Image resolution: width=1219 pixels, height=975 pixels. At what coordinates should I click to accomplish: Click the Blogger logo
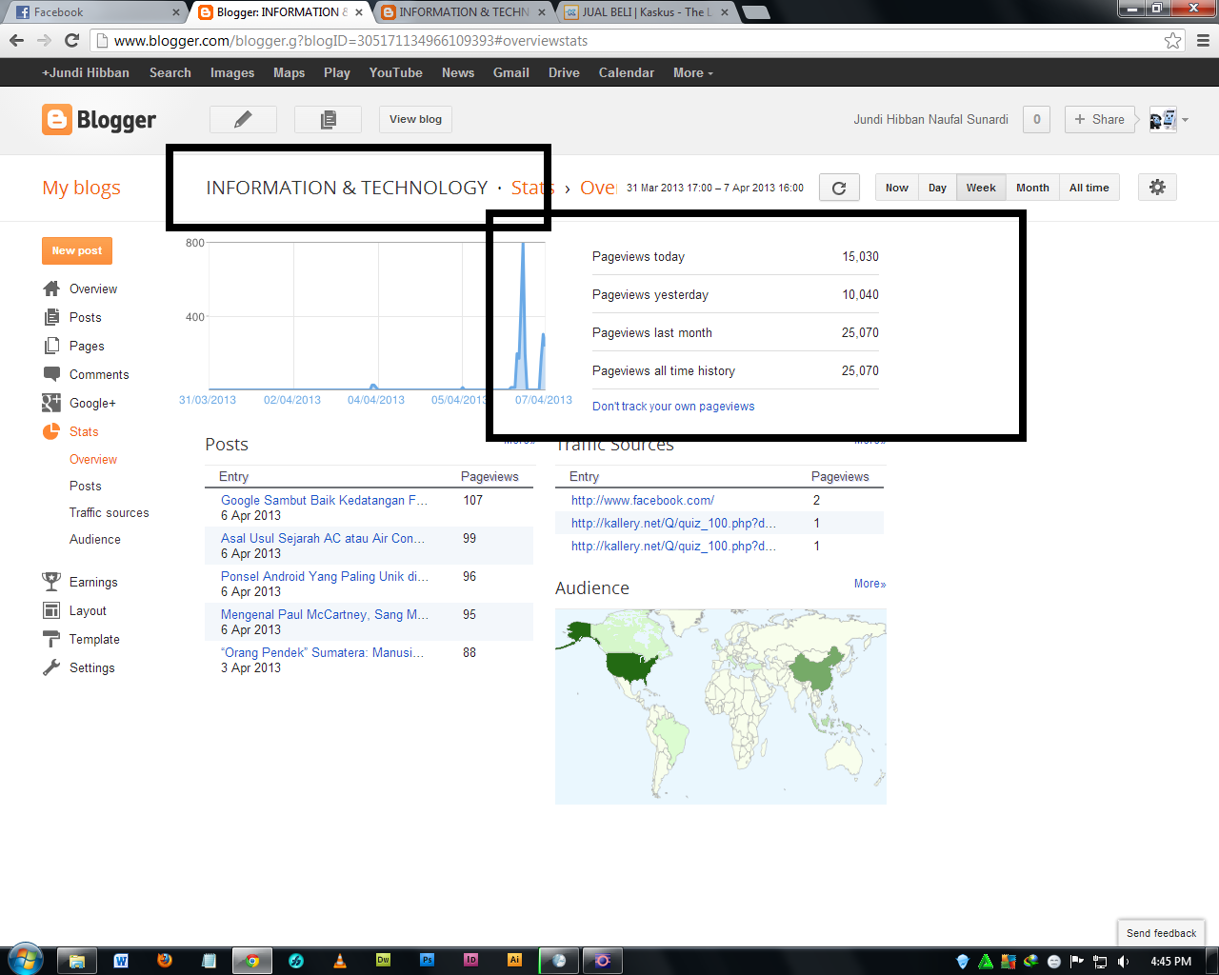pyautogui.click(x=99, y=120)
